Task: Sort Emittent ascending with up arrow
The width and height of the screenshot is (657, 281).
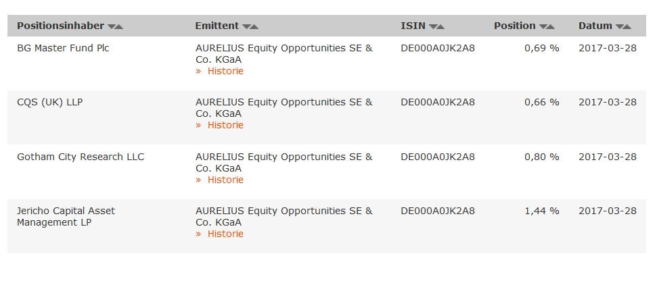Action: [x=254, y=26]
